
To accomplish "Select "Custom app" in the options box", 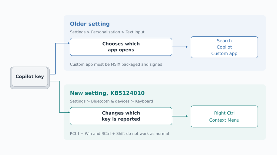I will 224,54.
